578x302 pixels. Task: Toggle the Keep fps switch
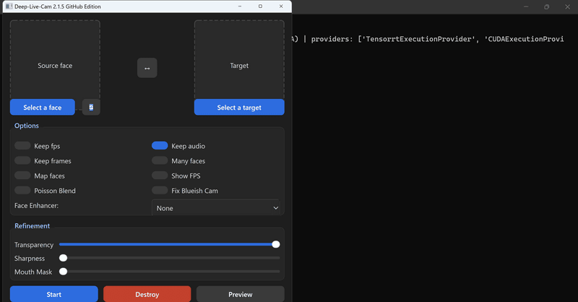click(x=22, y=146)
